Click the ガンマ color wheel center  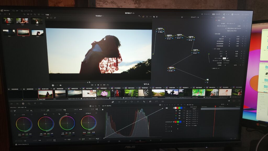pyautogui.click(x=46, y=124)
